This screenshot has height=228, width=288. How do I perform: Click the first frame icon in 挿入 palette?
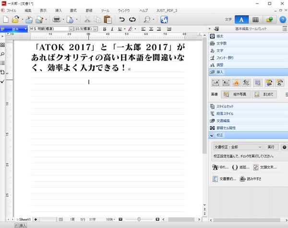tap(216, 83)
